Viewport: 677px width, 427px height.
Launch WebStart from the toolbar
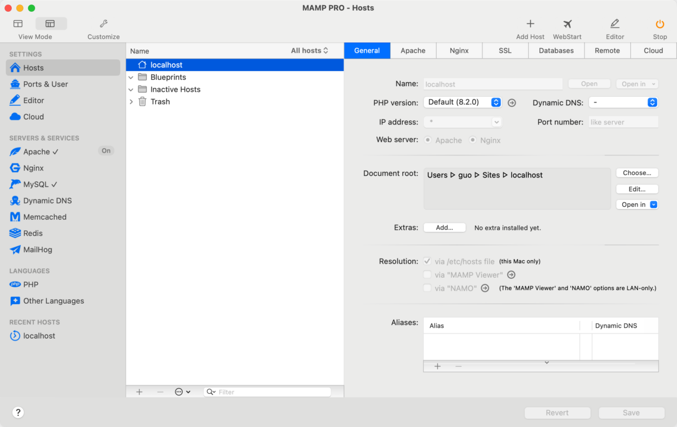[x=568, y=24]
